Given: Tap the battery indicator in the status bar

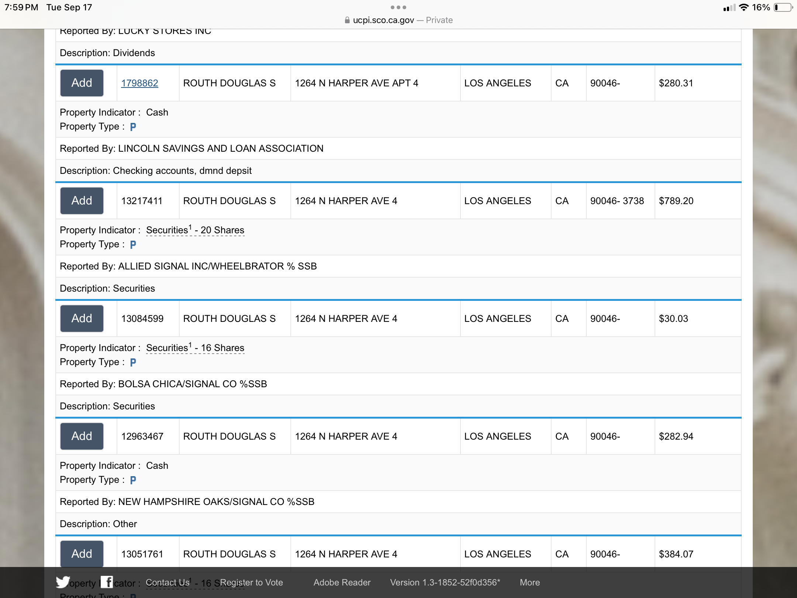Looking at the screenshot, I should click(783, 7).
